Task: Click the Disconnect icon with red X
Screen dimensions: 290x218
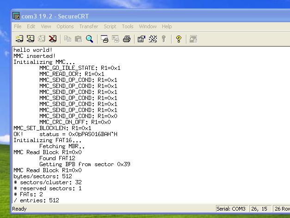Action: 53,39
